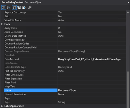The width and height of the screenshot is (130, 108).
Task: Click the FormStringControl DocumentType header
Action: point(22,3)
